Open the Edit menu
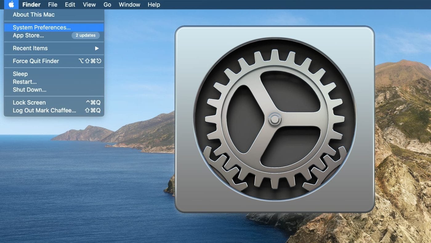 pyautogui.click(x=70, y=5)
